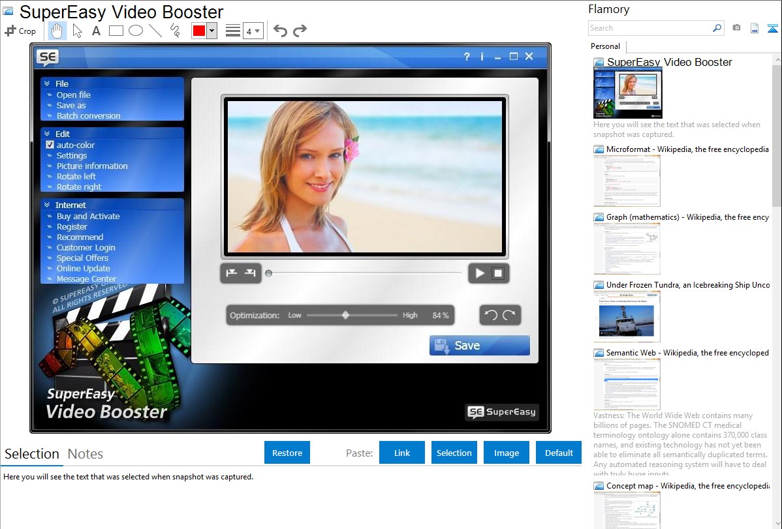Undo last annotation in Flamory toolbar
The width and height of the screenshot is (782, 529).
(x=280, y=31)
